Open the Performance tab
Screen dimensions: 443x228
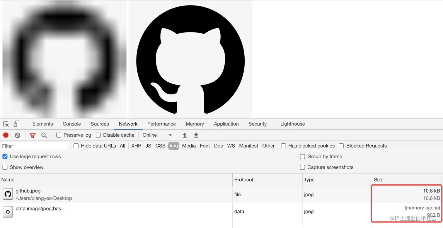162,124
